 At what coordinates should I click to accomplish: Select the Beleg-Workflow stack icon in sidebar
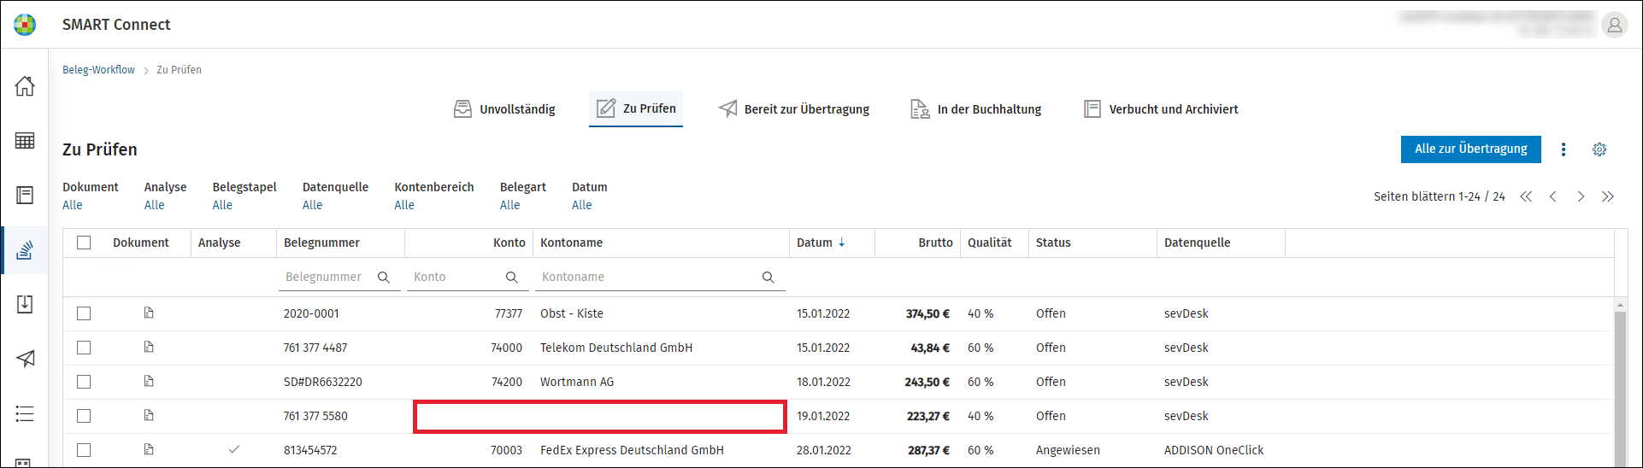point(25,250)
